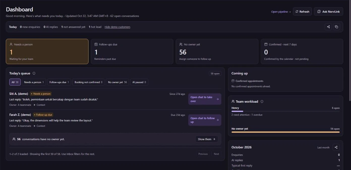
Task: Expand Context for Farah Z. conversation
Action: (40, 126)
